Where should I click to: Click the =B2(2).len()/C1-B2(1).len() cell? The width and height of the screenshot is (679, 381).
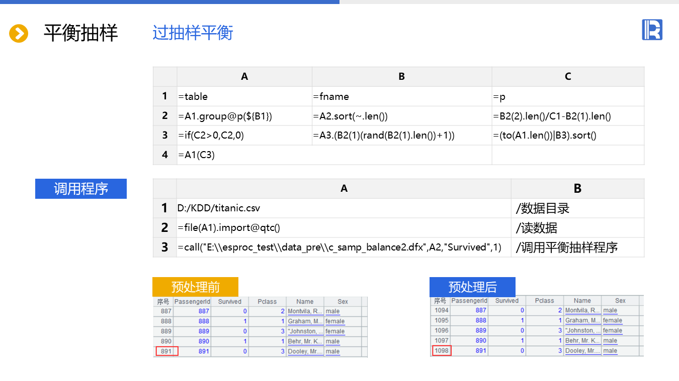click(x=568, y=116)
